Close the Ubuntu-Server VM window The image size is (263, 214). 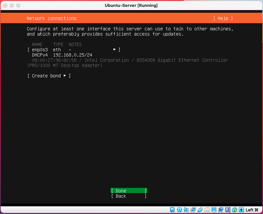pyautogui.click(x=5, y=6)
